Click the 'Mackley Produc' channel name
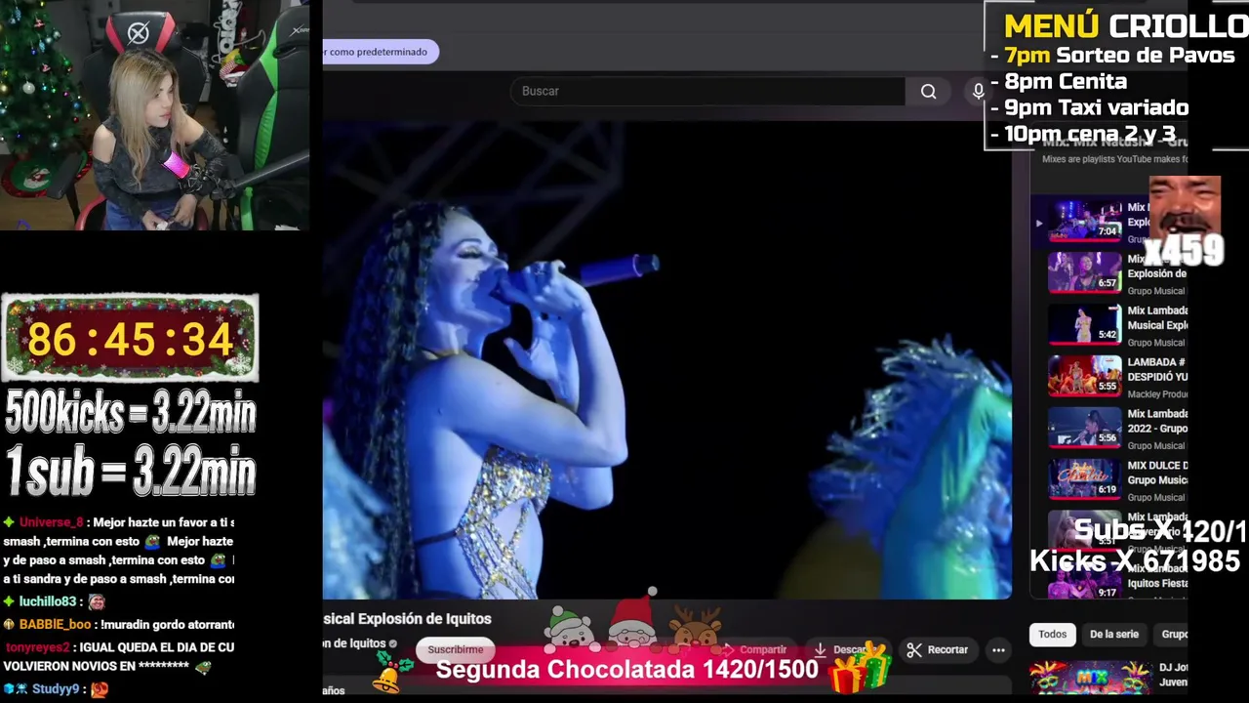The width and height of the screenshot is (1249, 703). pyautogui.click(x=1157, y=393)
